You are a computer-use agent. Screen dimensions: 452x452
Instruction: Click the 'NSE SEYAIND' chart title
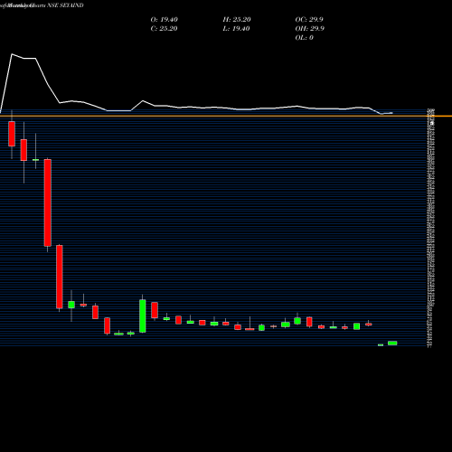pos(65,5)
